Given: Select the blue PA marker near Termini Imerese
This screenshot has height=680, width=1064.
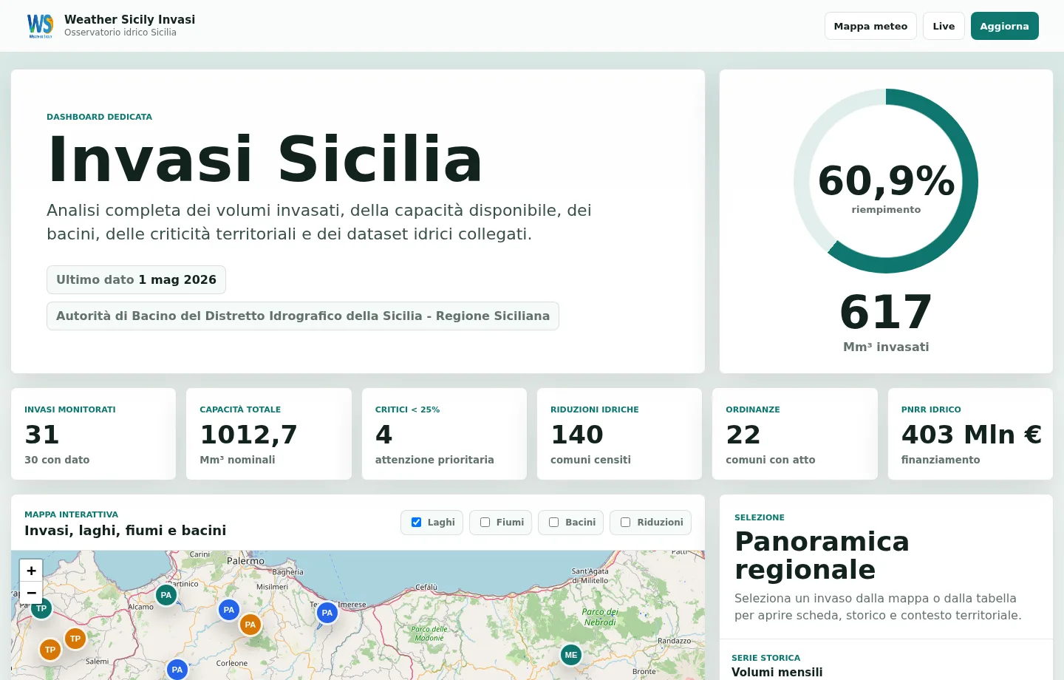Looking at the screenshot, I should click(x=327, y=613).
